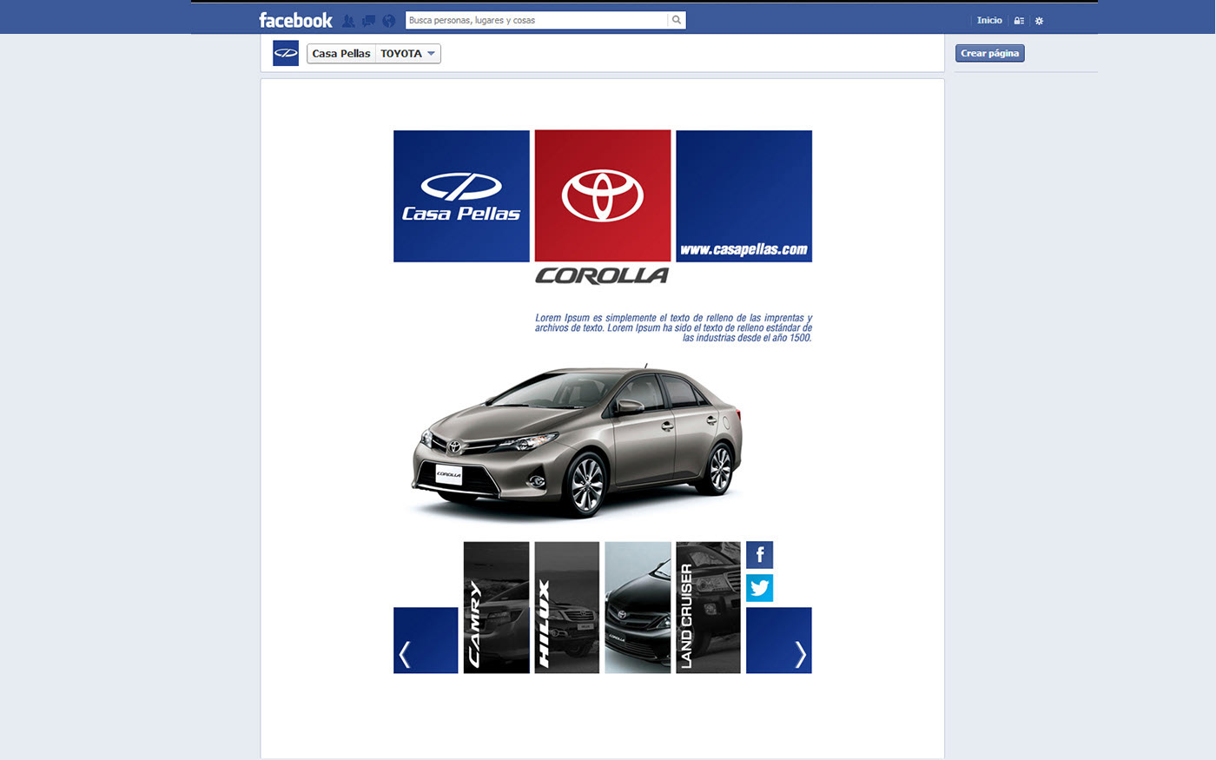Open account settings gear icon
The height and width of the screenshot is (760, 1216).
(x=1039, y=21)
